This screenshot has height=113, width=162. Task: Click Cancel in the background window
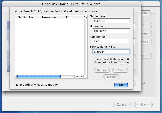pyautogui.click(x=122, y=104)
